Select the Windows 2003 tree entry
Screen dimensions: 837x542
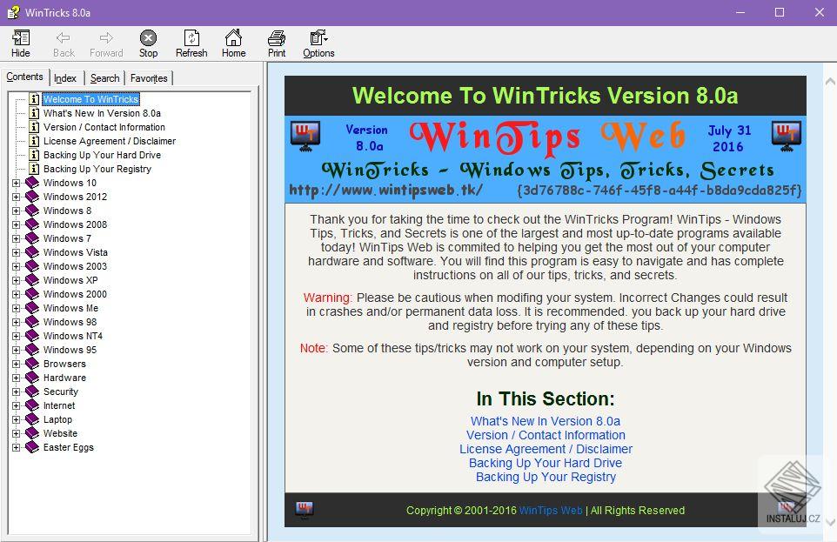pyautogui.click(x=75, y=266)
